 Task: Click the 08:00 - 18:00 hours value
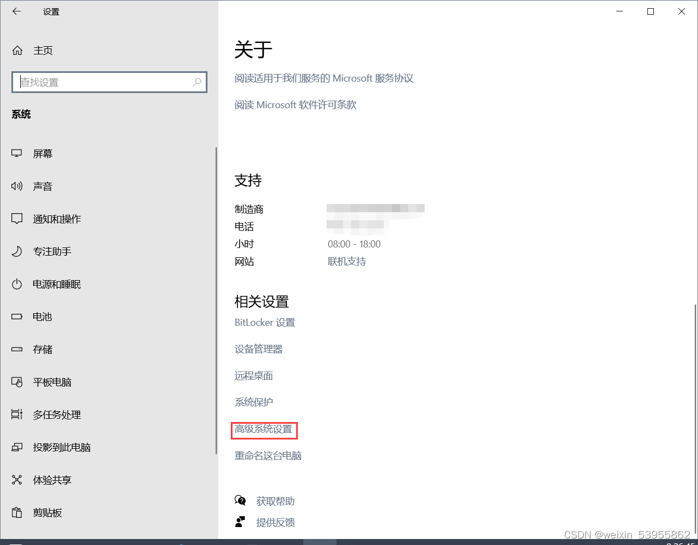tap(354, 244)
